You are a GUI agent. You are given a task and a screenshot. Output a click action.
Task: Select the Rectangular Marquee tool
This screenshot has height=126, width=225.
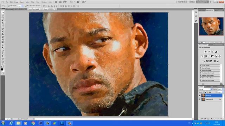tap(2, 15)
